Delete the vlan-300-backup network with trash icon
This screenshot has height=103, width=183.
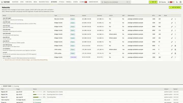175,46
